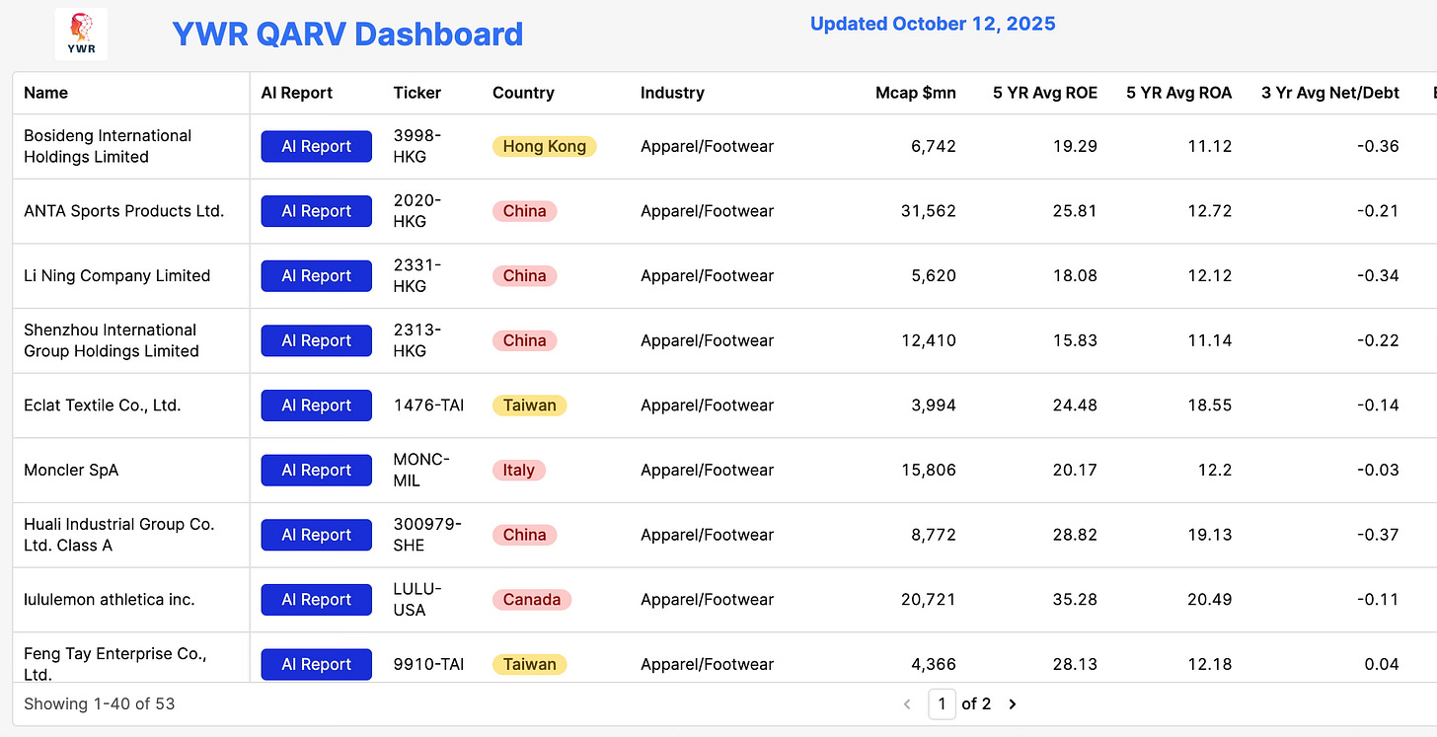Click the YWR QARV Dashboard title
1437x737 pixels.
(347, 34)
